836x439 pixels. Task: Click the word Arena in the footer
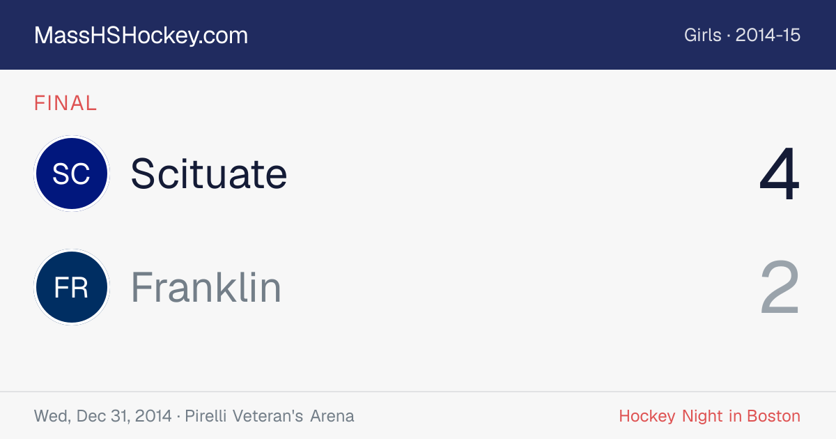pyautogui.click(x=332, y=416)
